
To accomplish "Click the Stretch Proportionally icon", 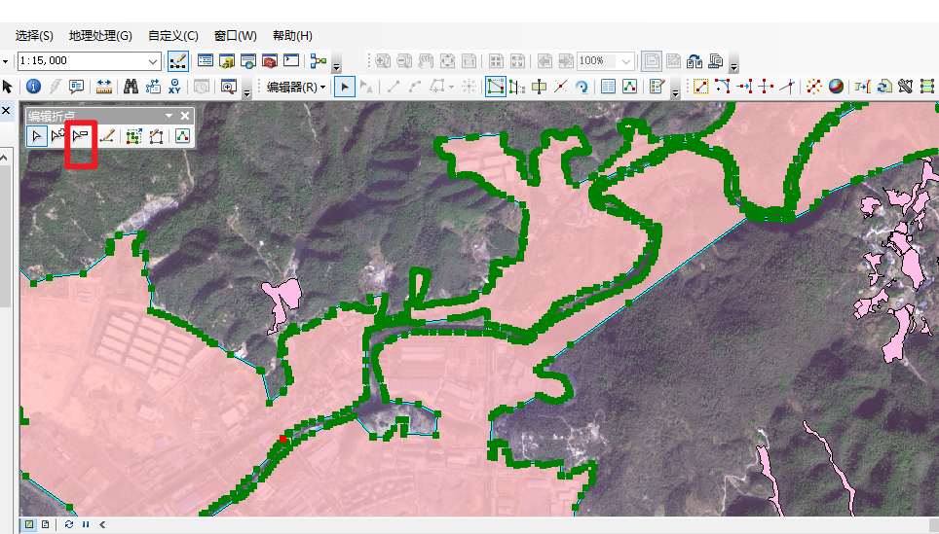I will (x=134, y=136).
